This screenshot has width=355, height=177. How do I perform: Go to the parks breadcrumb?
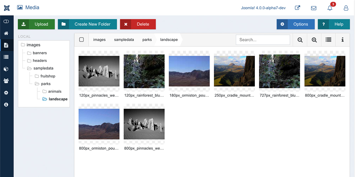[x=147, y=40]
